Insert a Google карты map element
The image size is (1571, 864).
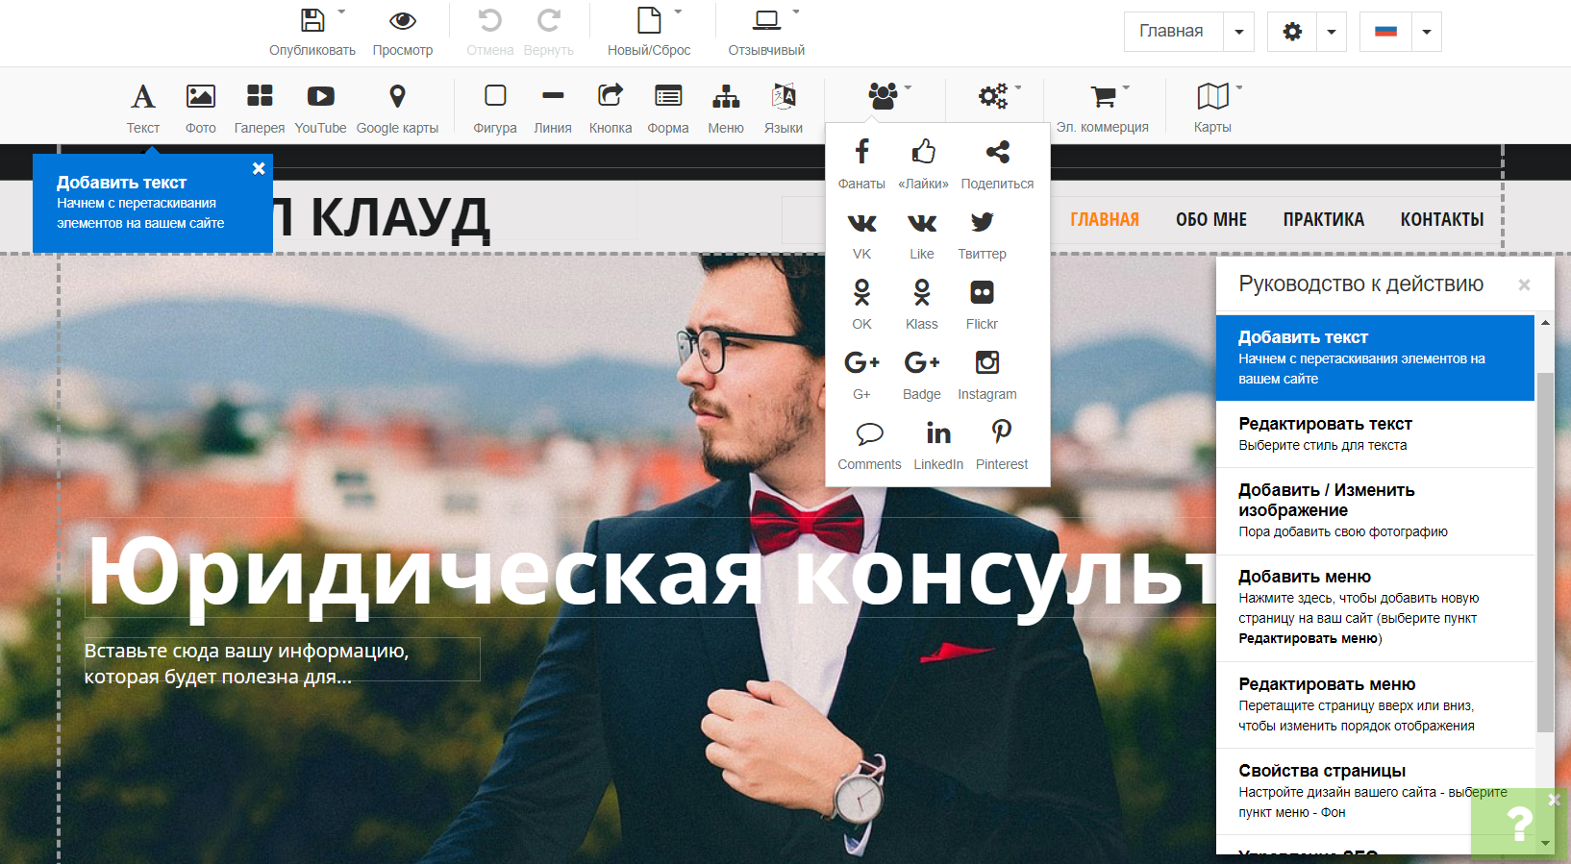coord(397,108)
